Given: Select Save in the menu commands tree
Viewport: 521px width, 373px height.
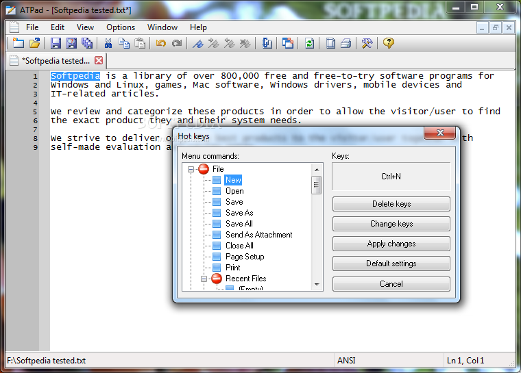Looking at the screenshot, I should pyautogui.click(x=234, y=202).
